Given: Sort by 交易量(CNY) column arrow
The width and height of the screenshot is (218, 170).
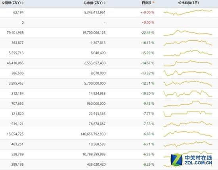Looking at the screenshot, I should [x=23, y=3].
